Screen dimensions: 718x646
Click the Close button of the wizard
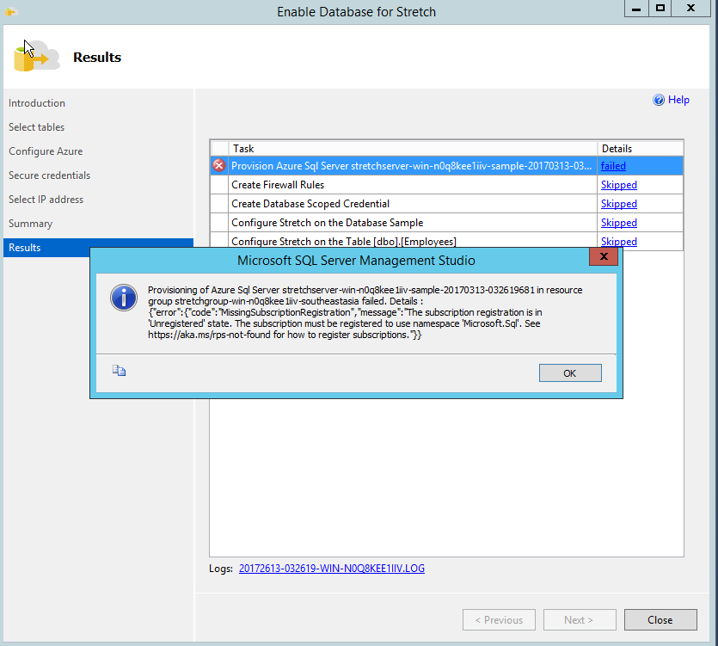pos(660,620)
